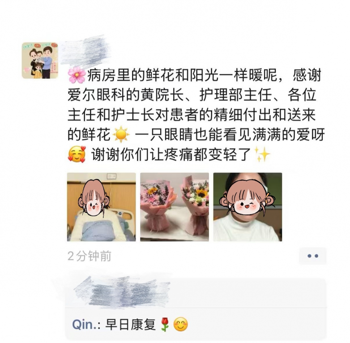Click the blushing smile emoji in comment
The width and height of the screenshot is (350, 343).
click(x=180, y=325)
